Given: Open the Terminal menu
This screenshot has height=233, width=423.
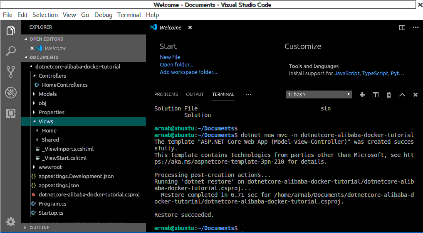Looking at the screenshot, I should coord(129,15).
